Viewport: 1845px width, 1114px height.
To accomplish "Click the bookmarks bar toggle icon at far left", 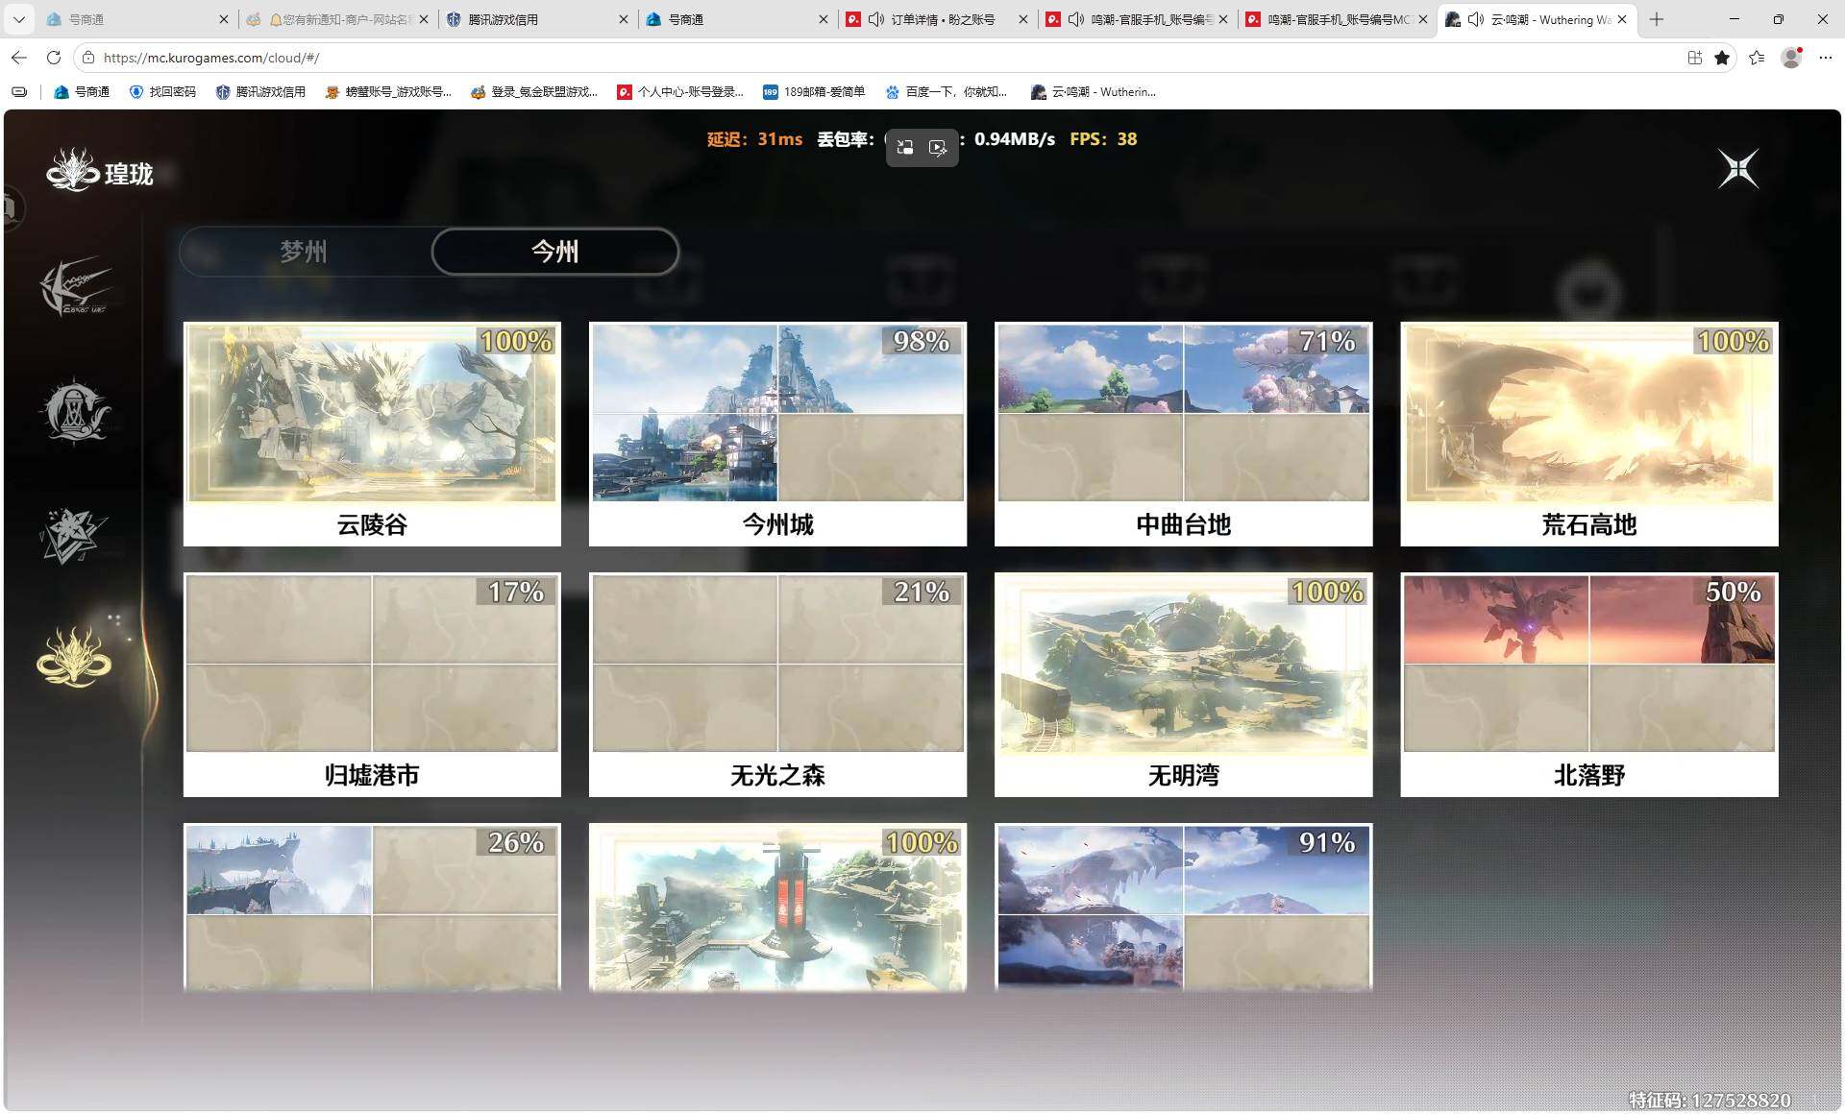I will coord(19,92).
